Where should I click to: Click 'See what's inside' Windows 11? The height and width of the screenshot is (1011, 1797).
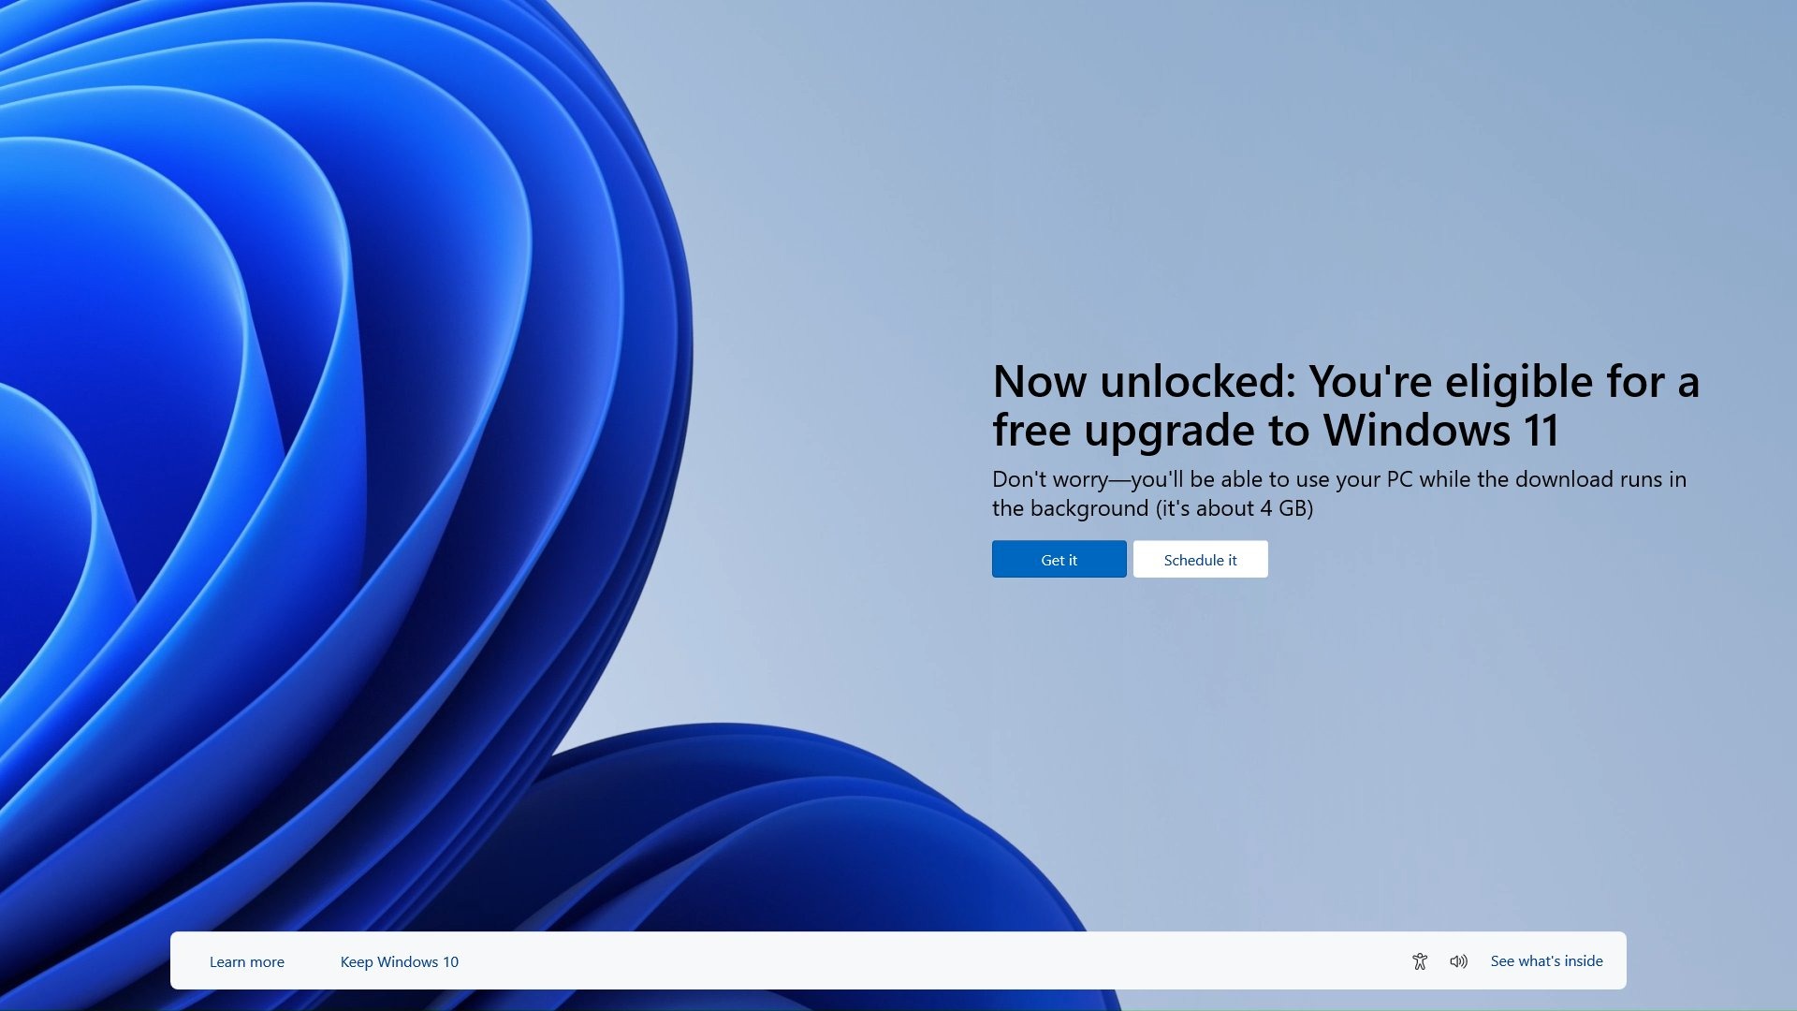[1546, 960]
